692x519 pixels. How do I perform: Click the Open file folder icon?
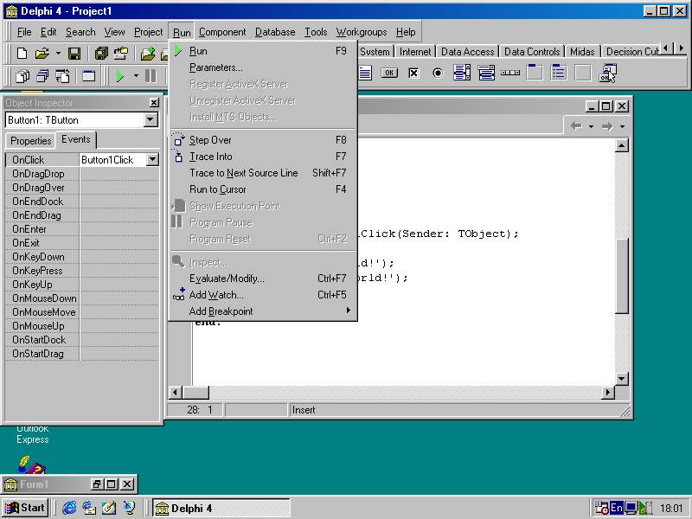42,54
